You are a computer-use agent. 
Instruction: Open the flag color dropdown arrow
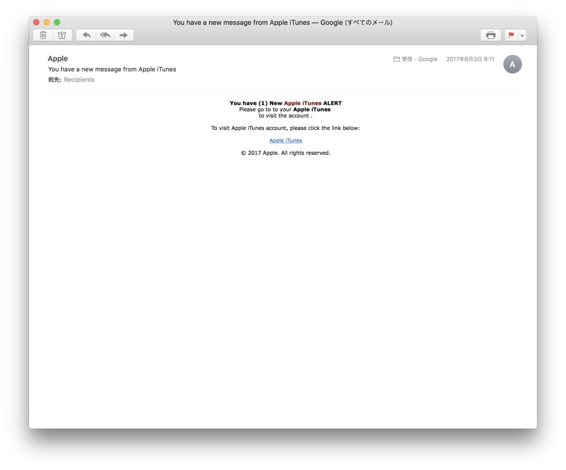pyautogui.click(x=522, y=35)
